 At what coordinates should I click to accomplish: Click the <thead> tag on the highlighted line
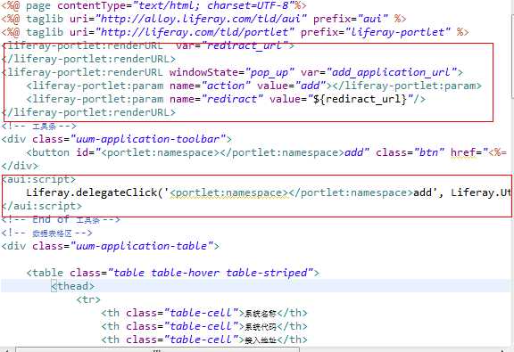click(73, 286)
